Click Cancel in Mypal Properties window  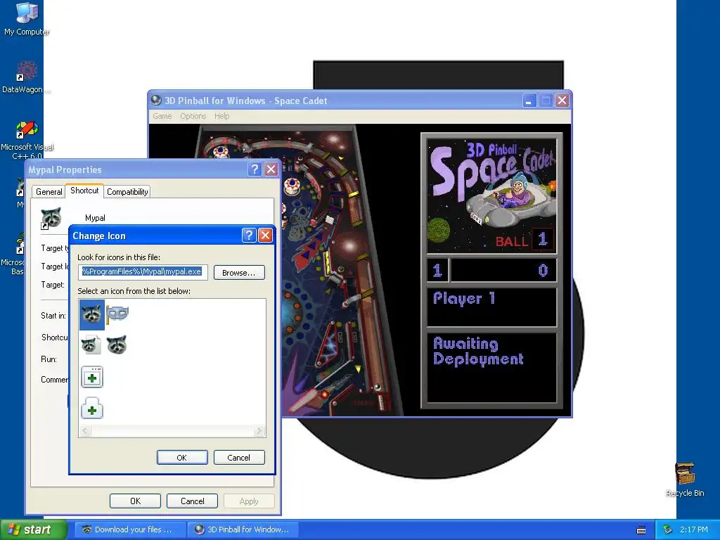pos(193,501)
